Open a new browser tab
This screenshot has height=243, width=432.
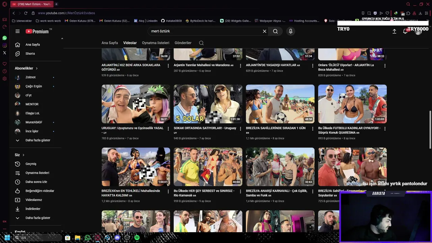point(56,4)
